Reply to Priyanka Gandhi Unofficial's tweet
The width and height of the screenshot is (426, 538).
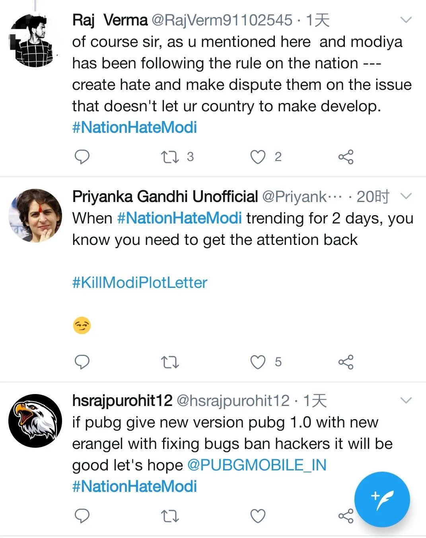[82, 362]
